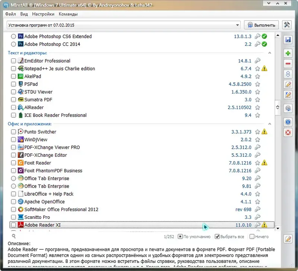Click the '11.0.10' version of Adobe Reader
This screenshot has height=271, width=298.
click(243, 225)
